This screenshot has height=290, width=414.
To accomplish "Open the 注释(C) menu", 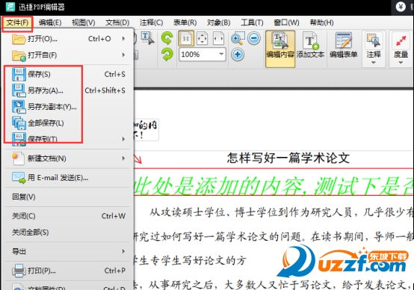I will coord(151,22).
